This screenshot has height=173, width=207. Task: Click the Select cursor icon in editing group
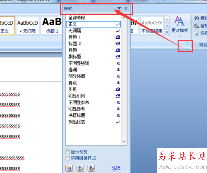point(196,33)
